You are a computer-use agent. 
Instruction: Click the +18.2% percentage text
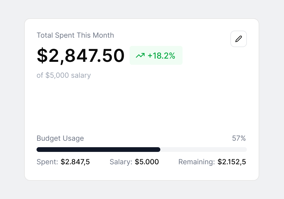point(161,56)
